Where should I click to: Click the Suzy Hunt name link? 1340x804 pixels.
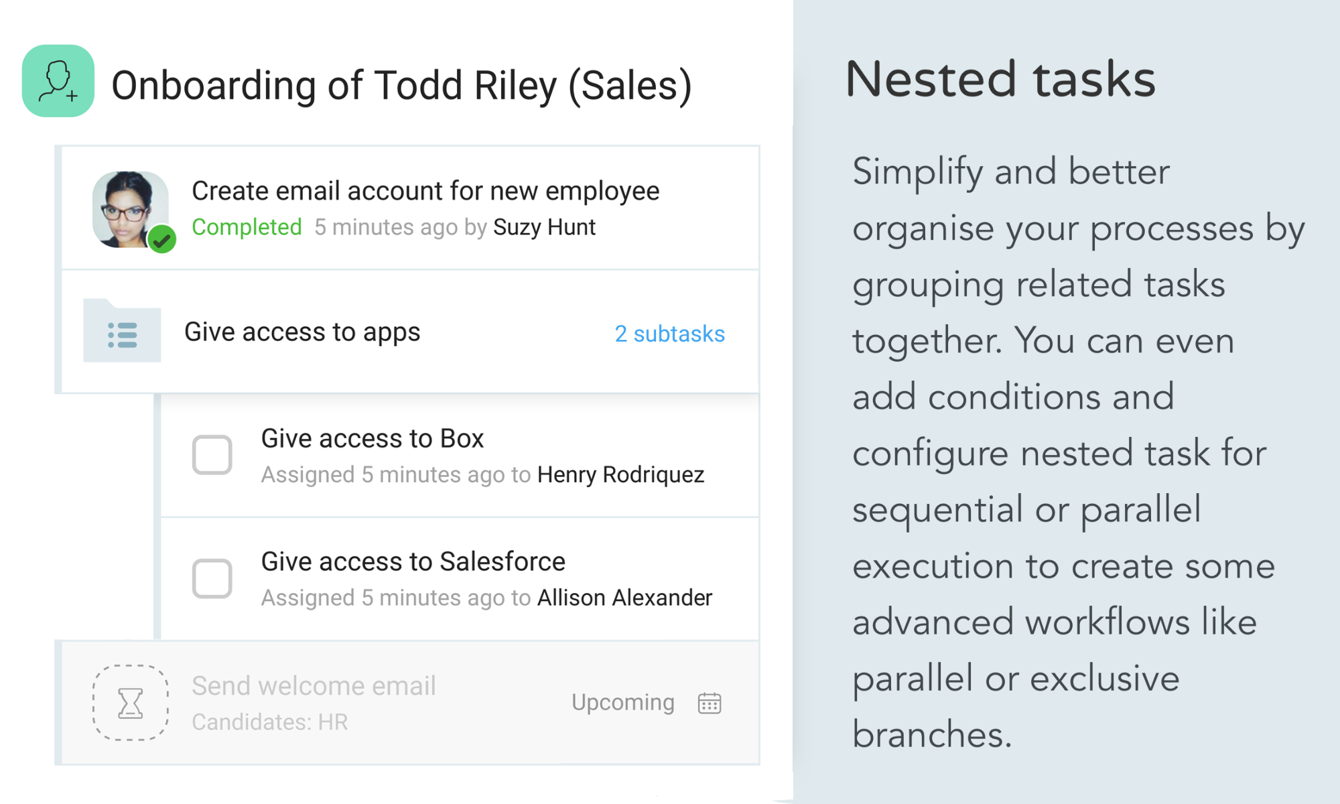pos(544,227)
